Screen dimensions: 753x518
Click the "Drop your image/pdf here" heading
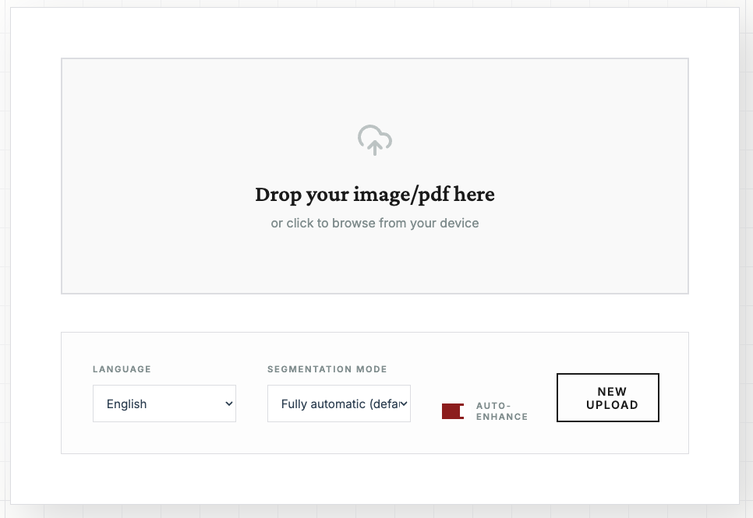point(375,194)
